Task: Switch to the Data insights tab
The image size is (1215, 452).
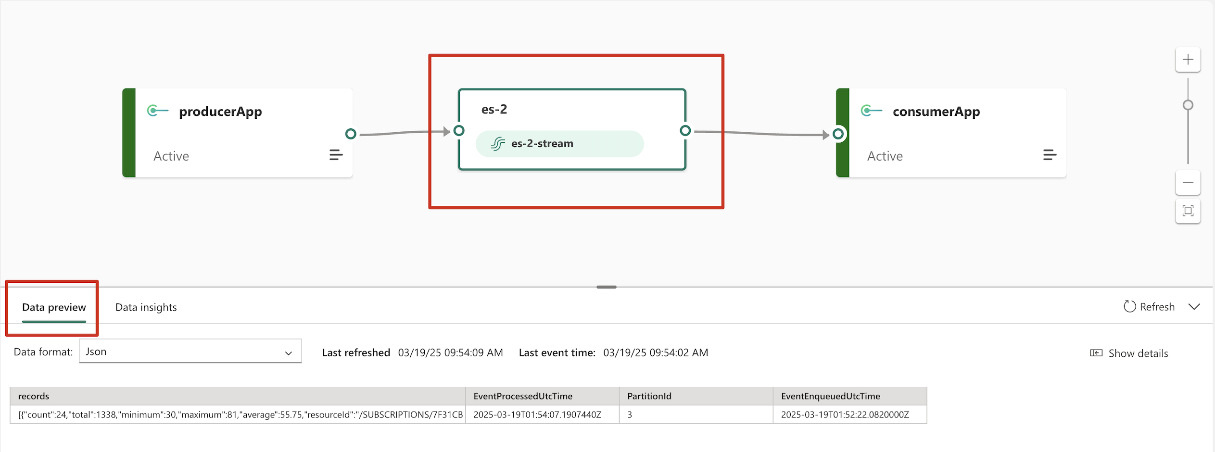Action: [146, 307]
